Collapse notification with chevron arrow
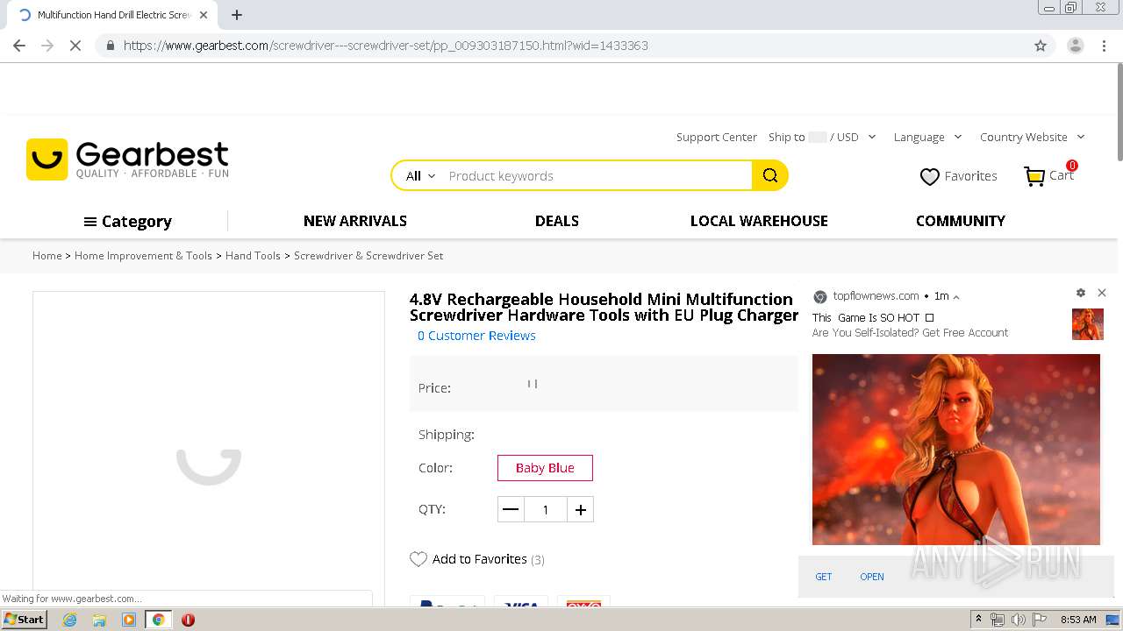 point(956,297)
